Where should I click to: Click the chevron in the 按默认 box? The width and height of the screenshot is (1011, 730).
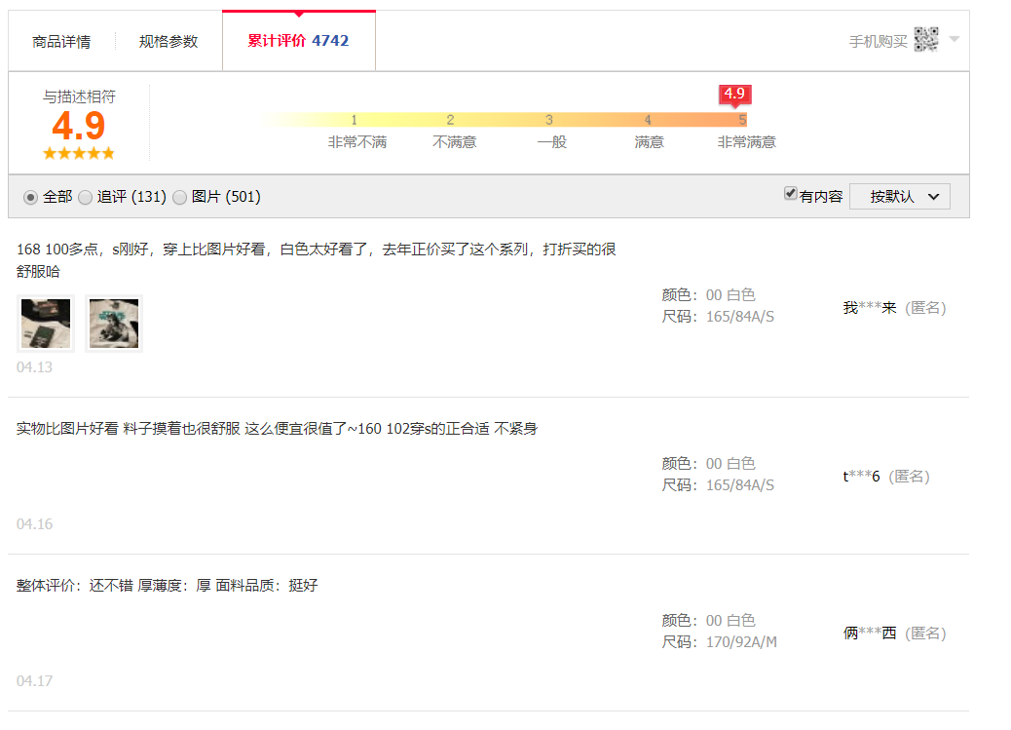pyautogui.click(x=934, y=197)
